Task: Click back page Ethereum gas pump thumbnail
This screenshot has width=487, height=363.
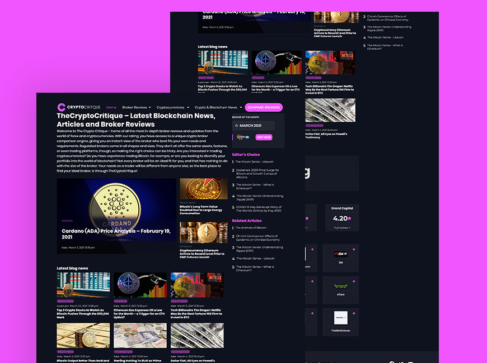Action: pyautogui.click(x=277, y=63)
